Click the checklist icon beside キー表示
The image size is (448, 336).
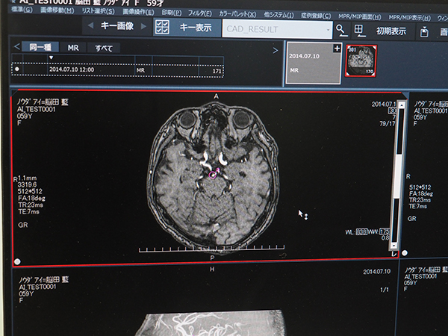pyautogui.click(x=162, y=28)
